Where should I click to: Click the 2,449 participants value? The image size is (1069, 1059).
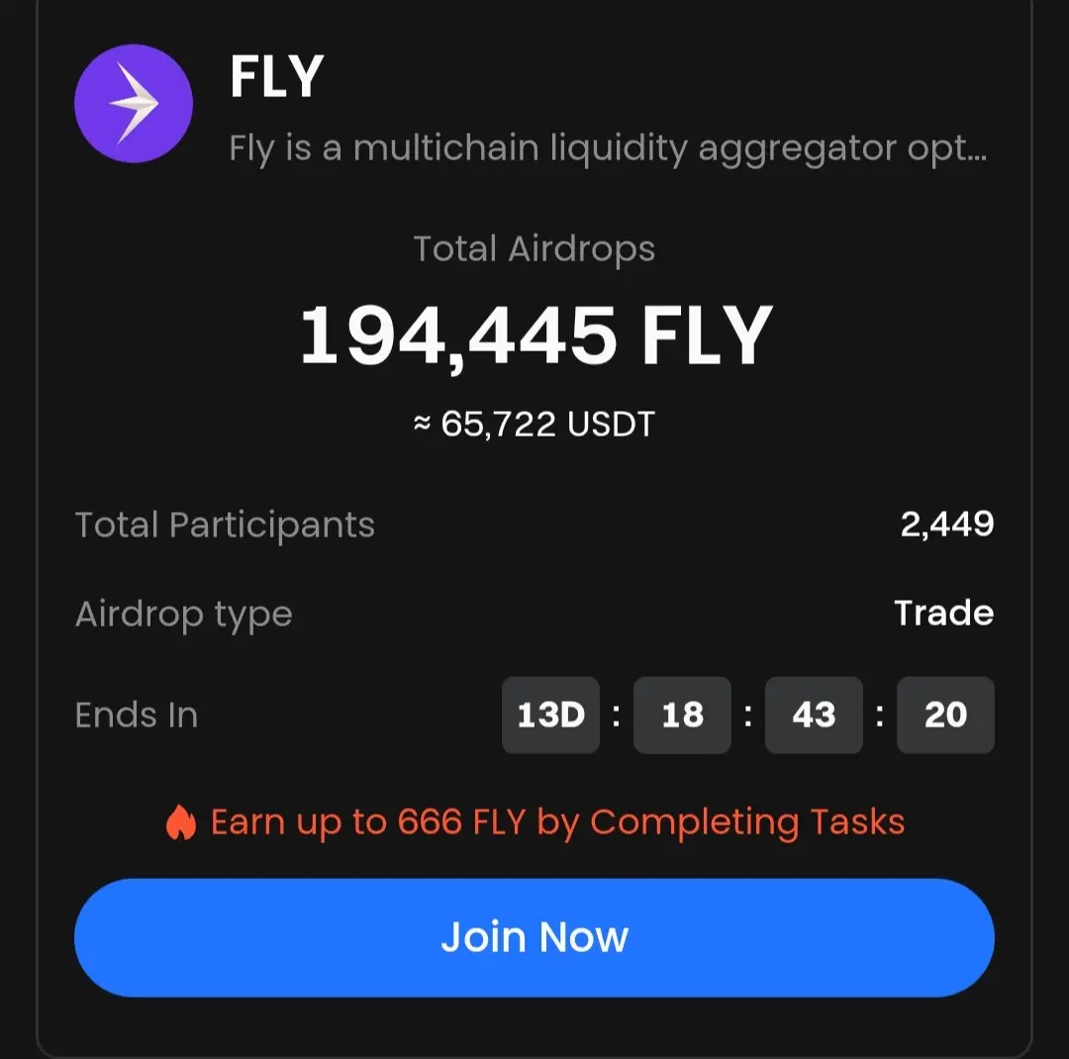coord(947,525)
